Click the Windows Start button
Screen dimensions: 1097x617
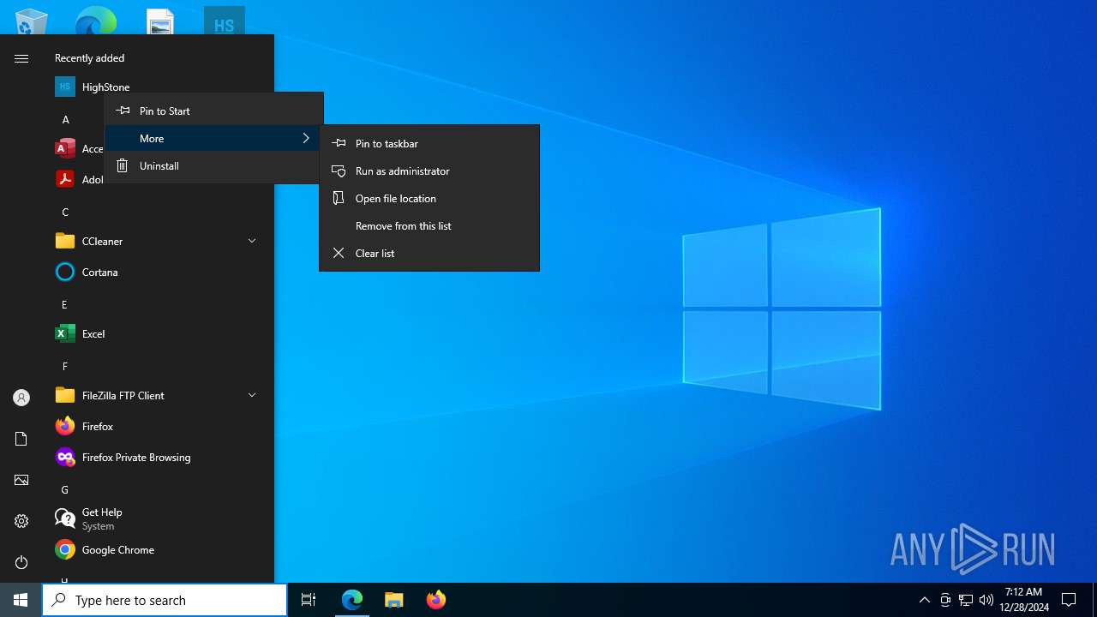(21, 600)
